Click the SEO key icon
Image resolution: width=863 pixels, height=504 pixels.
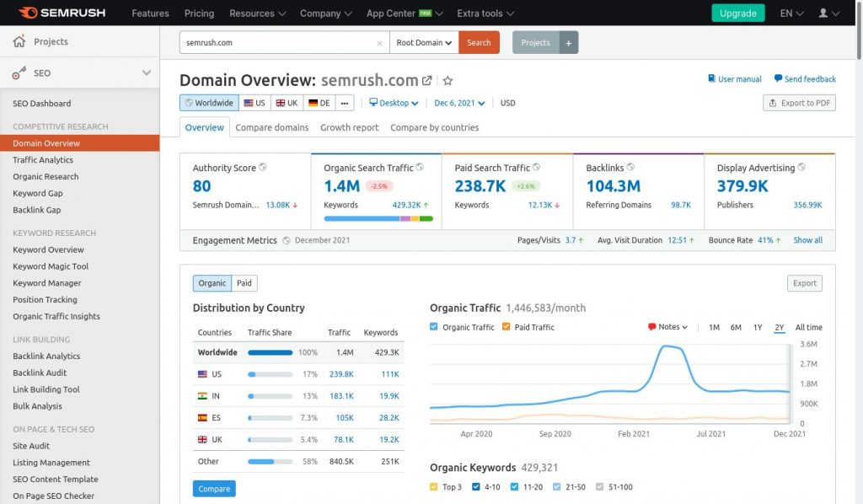point(19,72)
